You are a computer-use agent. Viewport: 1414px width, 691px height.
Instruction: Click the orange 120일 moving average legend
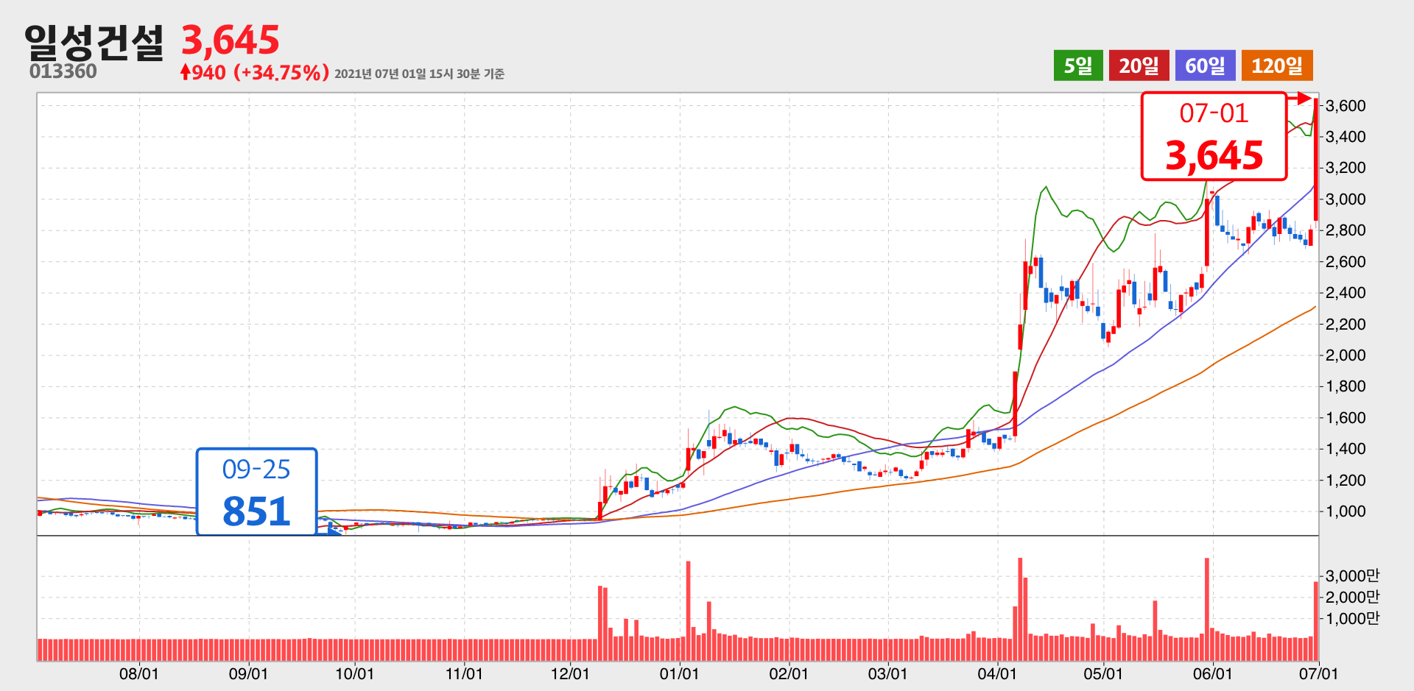(1277, 65)
